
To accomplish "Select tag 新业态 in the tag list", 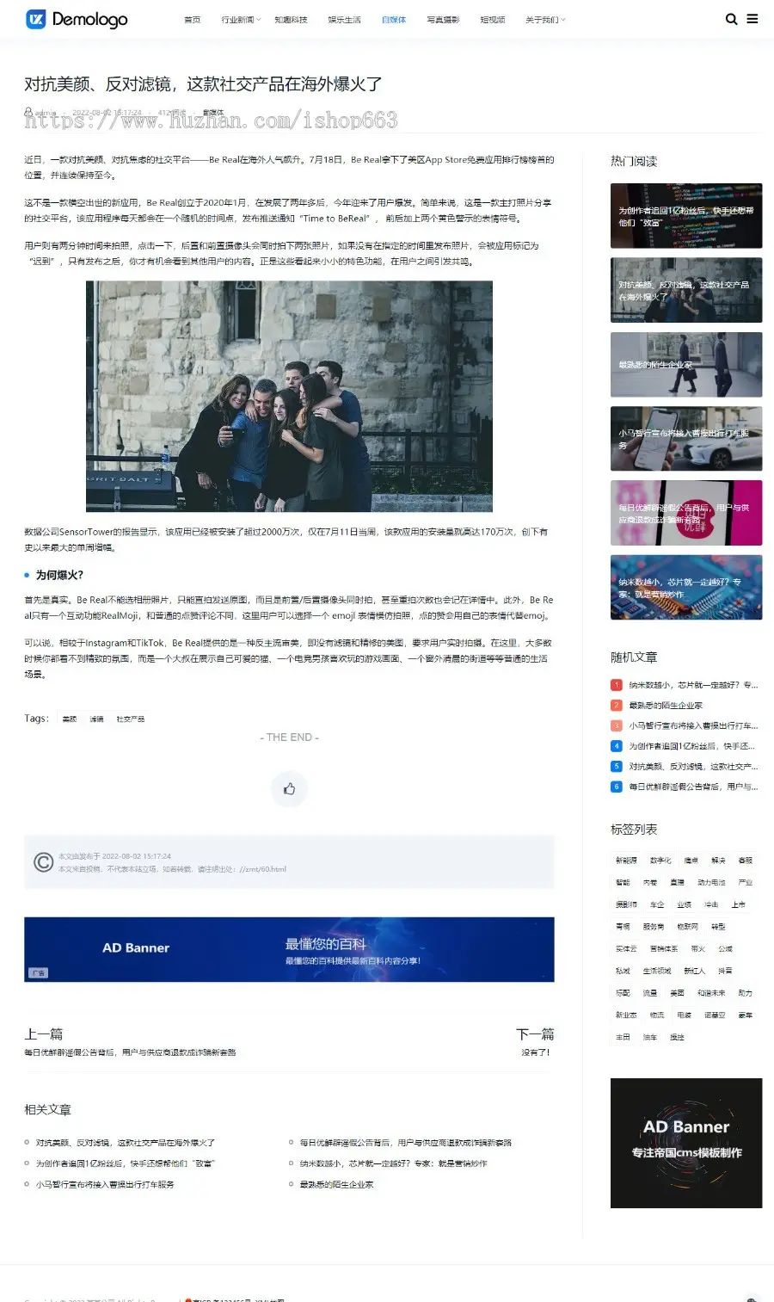I will [626, 1015].
